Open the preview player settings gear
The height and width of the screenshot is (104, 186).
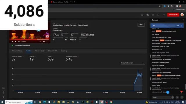pos(44,42)
